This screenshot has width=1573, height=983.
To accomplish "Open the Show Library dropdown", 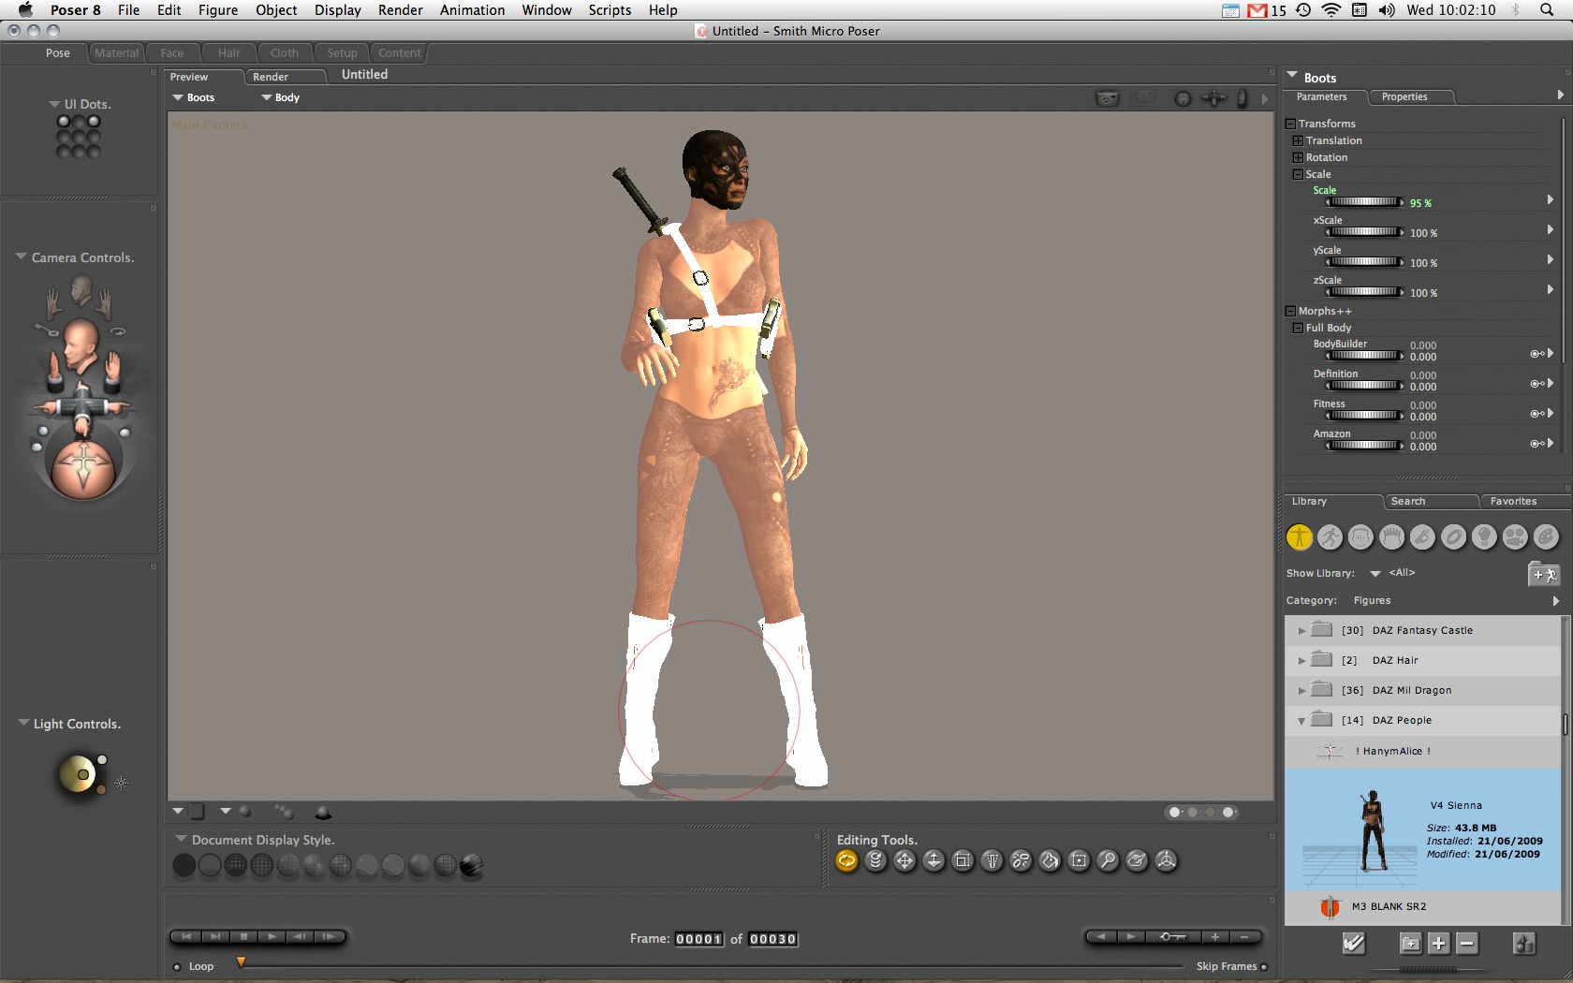I will (x=1375, y=573).
